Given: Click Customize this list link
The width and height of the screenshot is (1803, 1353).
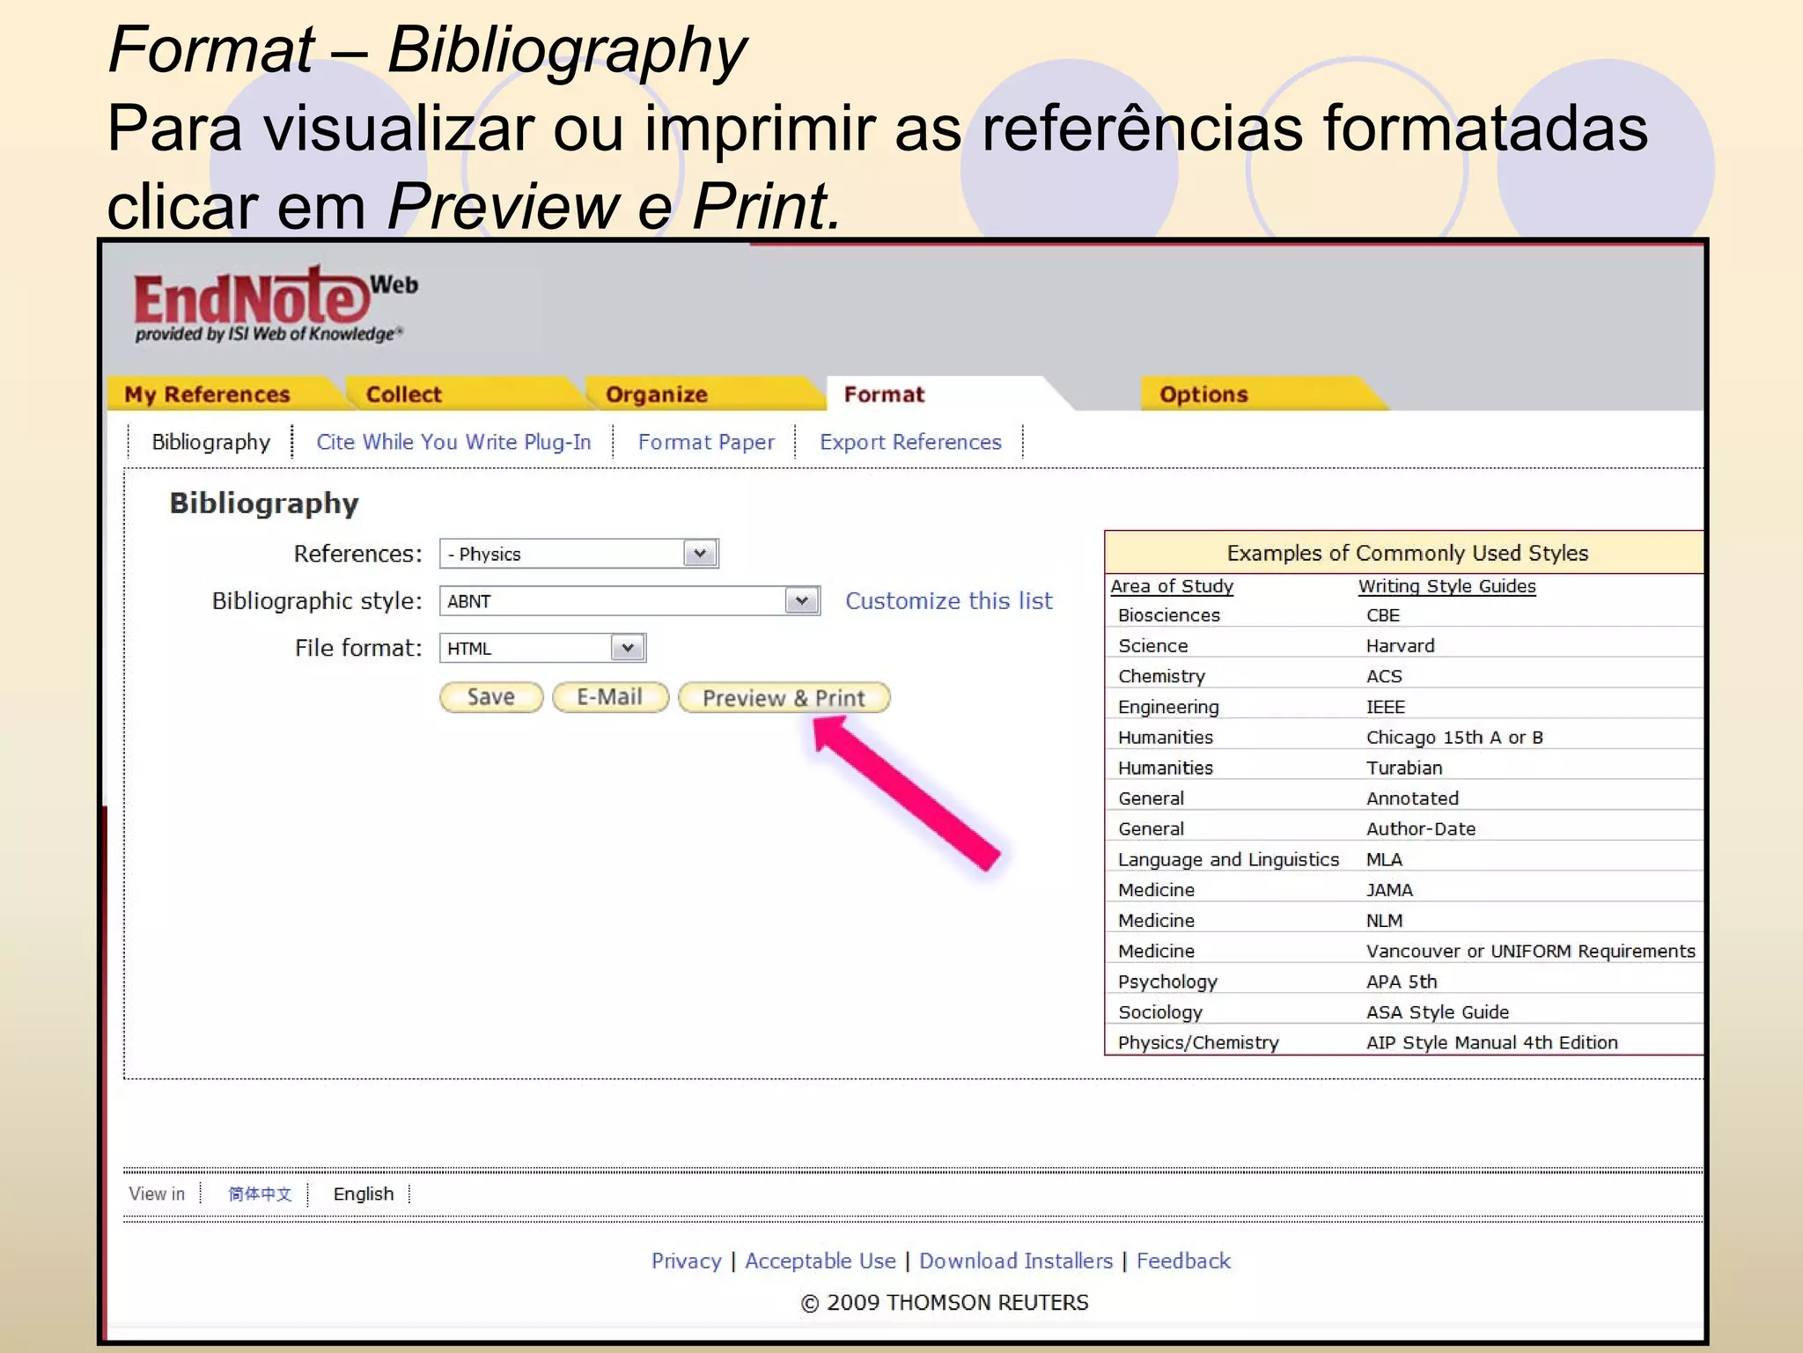Looking at the screenshot, I should click(949, 601).
